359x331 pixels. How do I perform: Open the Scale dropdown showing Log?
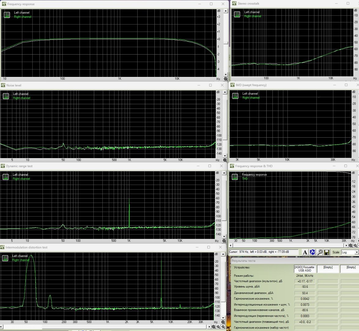pyautogui.click(x=350, y=252)
